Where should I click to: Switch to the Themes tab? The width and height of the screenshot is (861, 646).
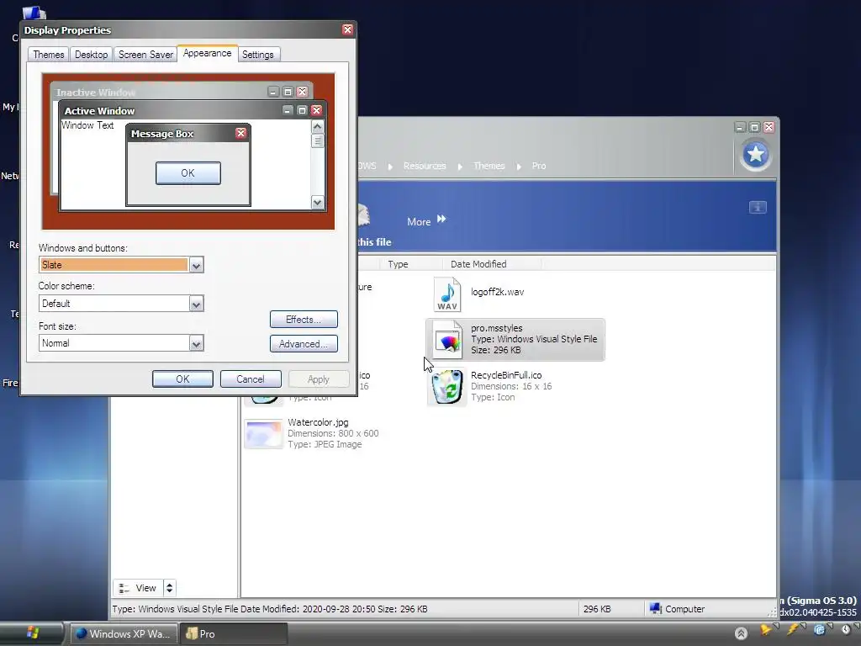click(x=48, y=55)
